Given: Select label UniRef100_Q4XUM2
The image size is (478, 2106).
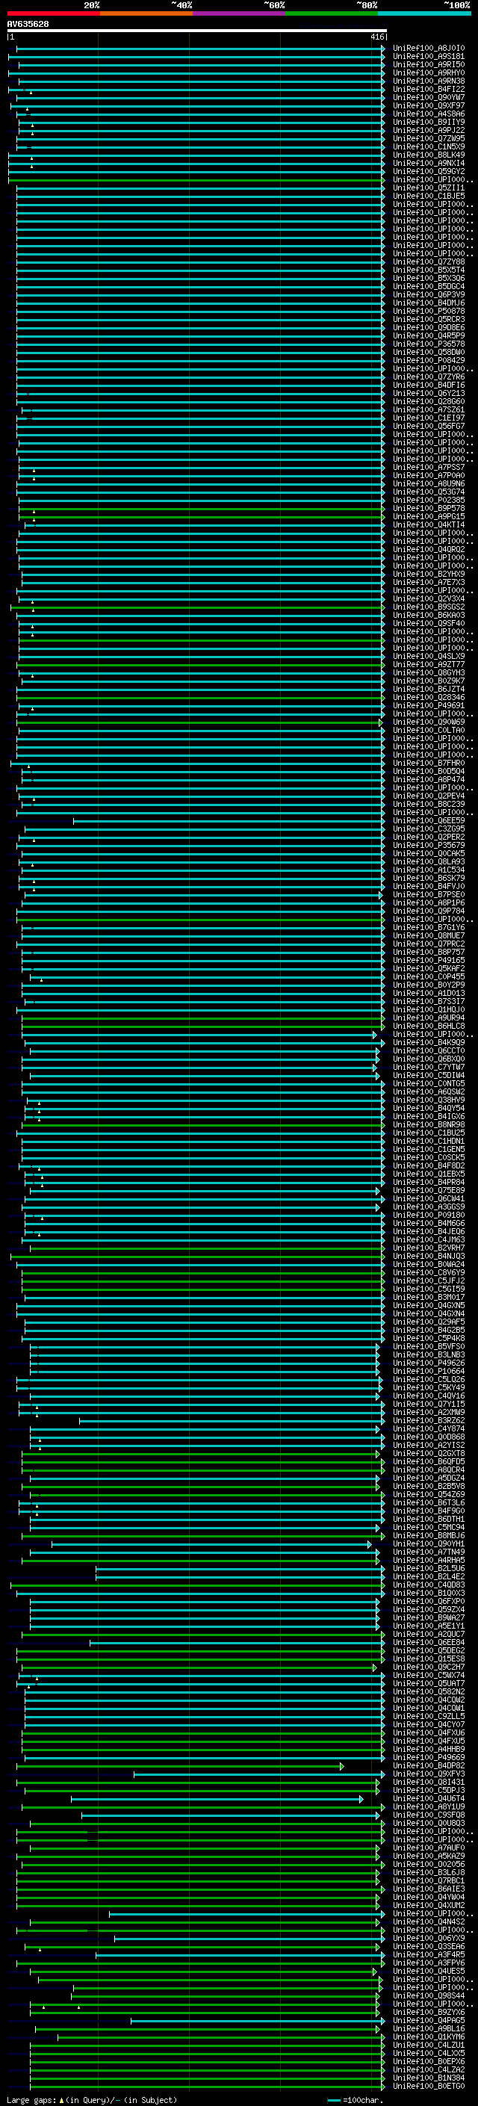Looking at the screenshot, I should click(x=428, y=1905).
